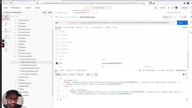The height and width of the screenshot is (108, 192).
Task: Expand the Cart-discounts folder
Action: (x=15, y=20)
